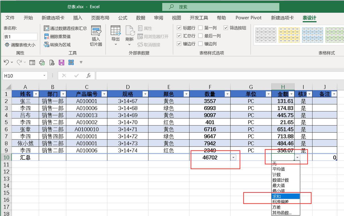Enable the Last Column checkbox (最后一列)
344x216 pixels.
[200, 36]
